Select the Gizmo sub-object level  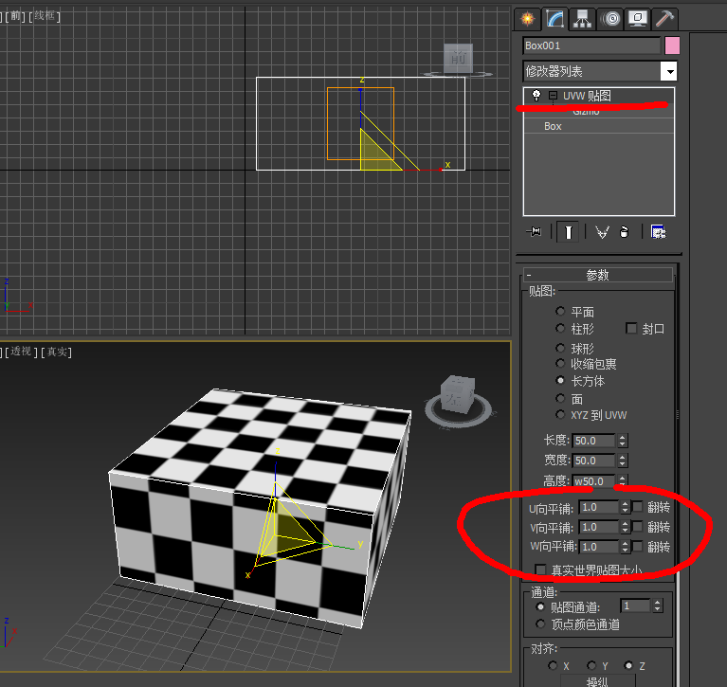click(x=586, y=111)
